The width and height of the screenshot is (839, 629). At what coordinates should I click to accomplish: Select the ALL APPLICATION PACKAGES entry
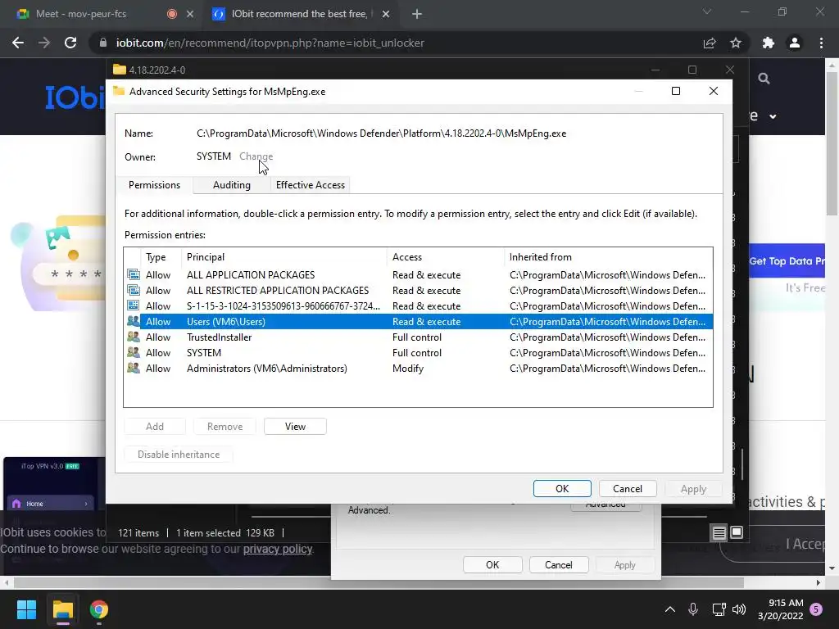419,275
